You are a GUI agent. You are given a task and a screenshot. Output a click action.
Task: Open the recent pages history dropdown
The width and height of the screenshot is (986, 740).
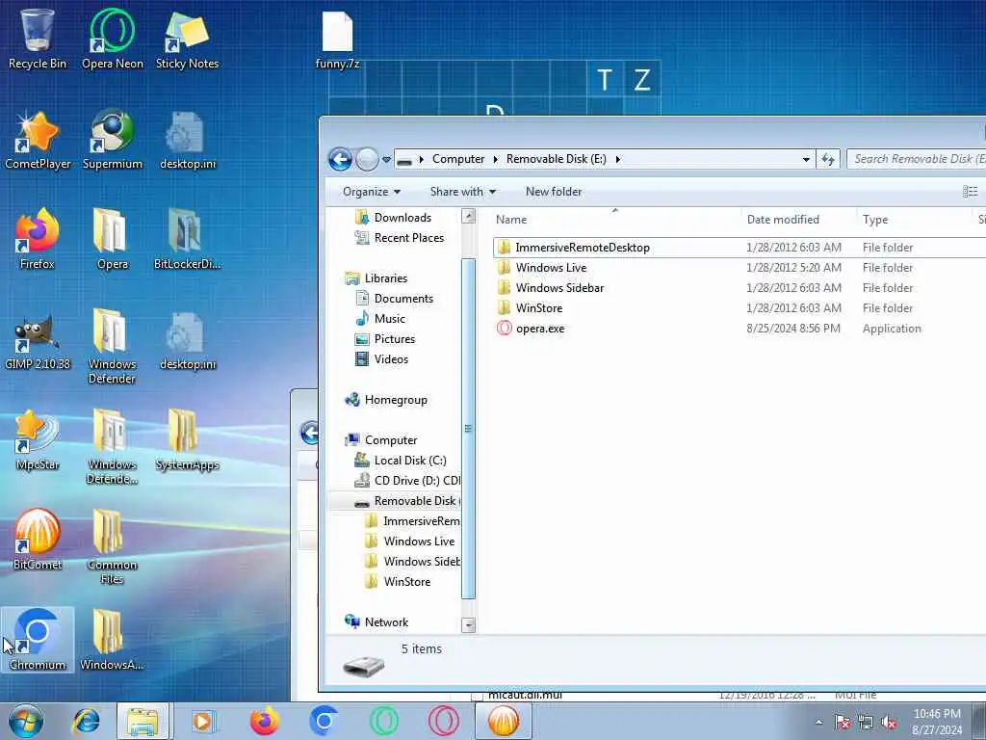pos(386,159)
